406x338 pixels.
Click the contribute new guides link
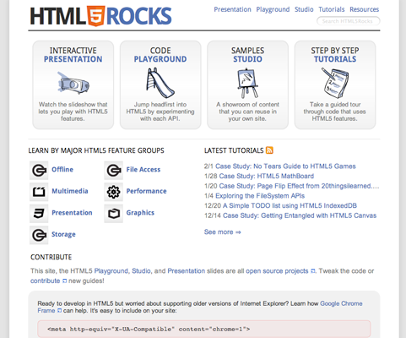coord(45,281)
